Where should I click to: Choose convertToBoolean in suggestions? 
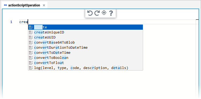[85, 58]
